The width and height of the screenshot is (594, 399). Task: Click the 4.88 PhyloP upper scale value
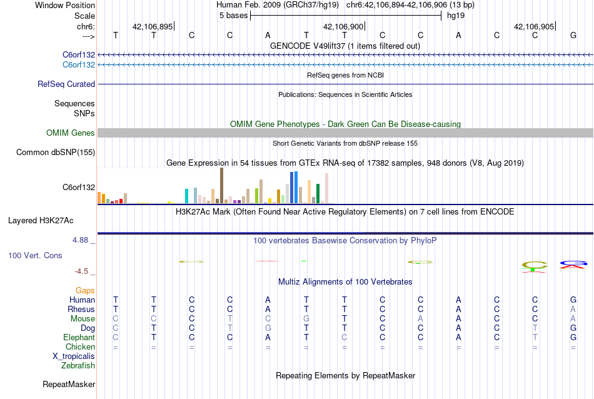pos(80,240)
